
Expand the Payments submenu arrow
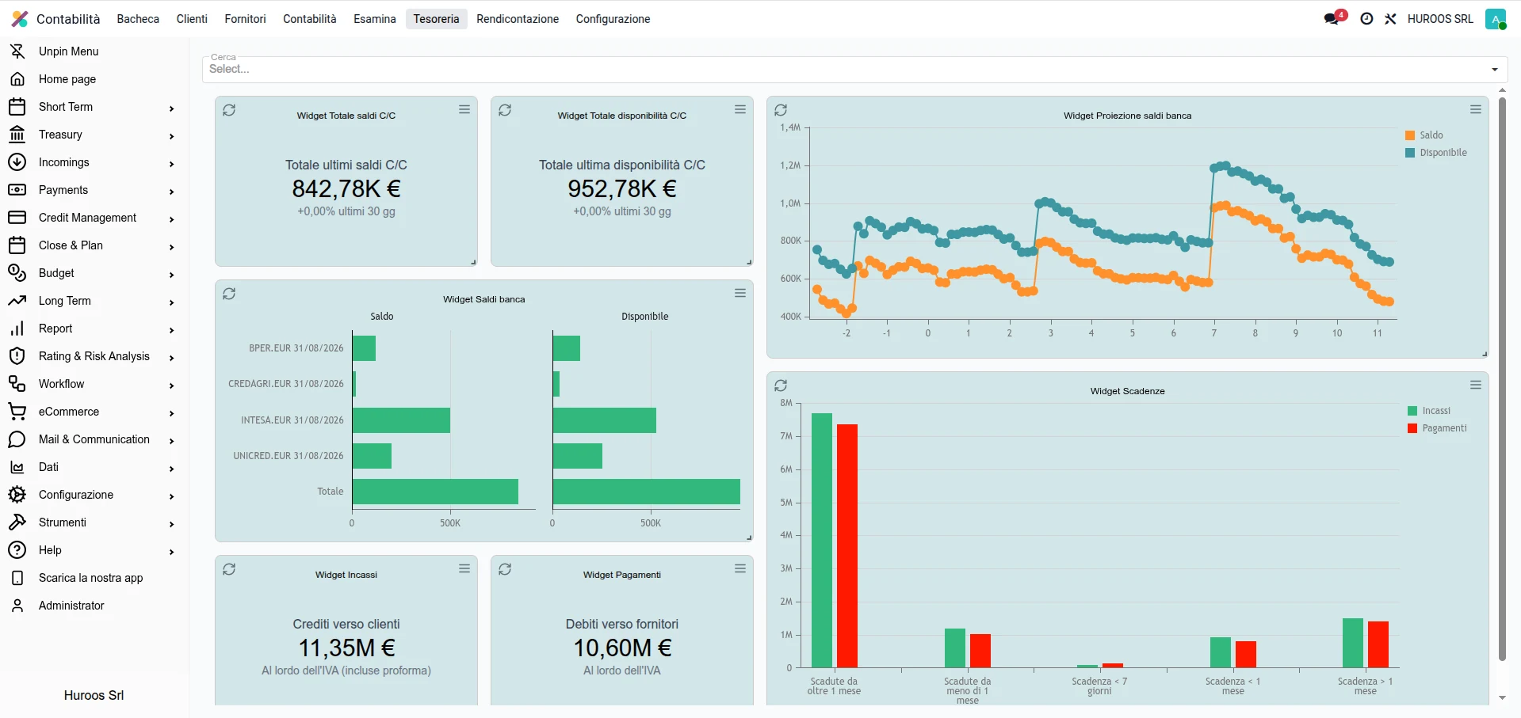coord(171,192)
